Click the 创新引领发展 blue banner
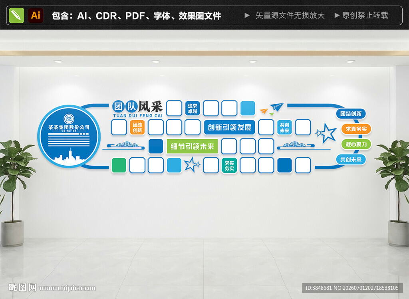409x299 pixels. tap(230, 127)
